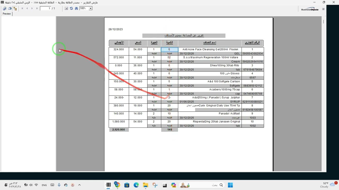
Task: Click the item S.o.s Maximum Regeneration 100ml
Action: click(x=211, y=58)
